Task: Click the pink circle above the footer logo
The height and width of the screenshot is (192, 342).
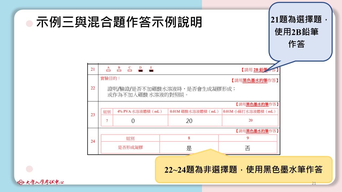Action: (29, 169)
